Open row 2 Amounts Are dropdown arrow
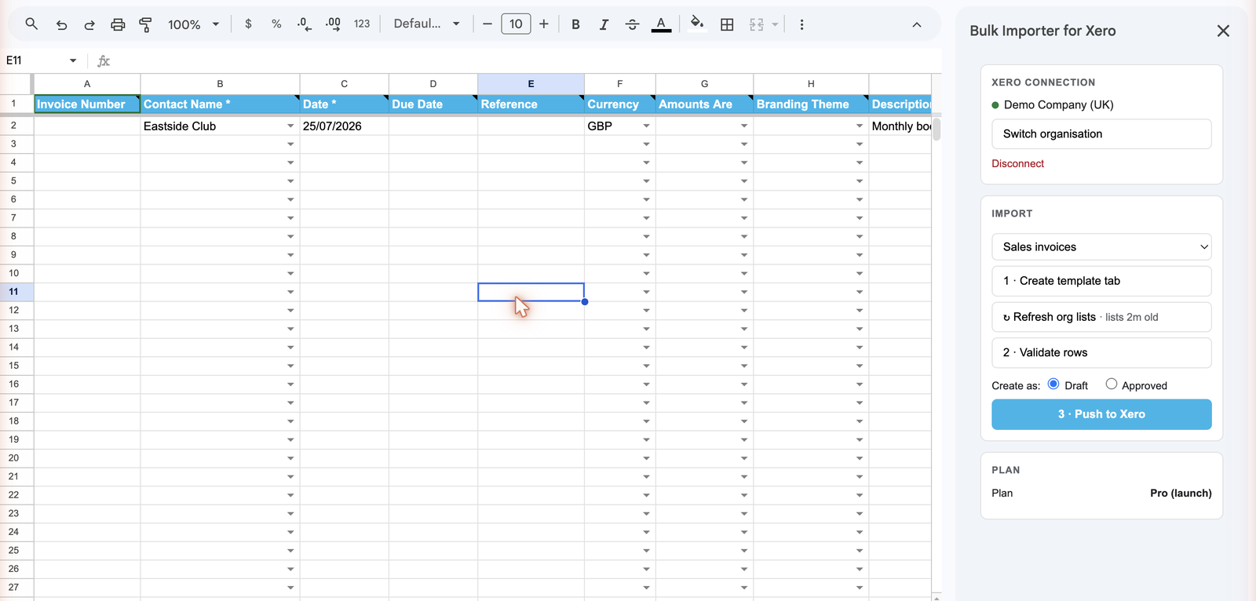The height and width of the screenshot is (601, 1256). click(x=744, y=126)
